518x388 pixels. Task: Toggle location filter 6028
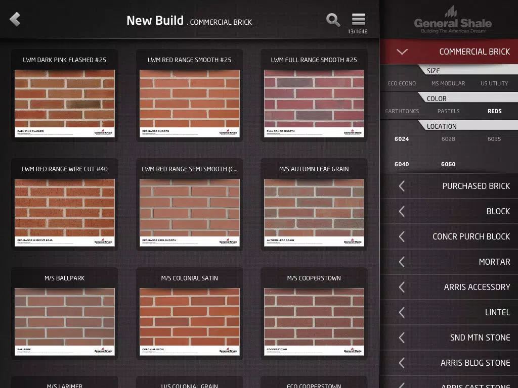(x=448, y=139)
